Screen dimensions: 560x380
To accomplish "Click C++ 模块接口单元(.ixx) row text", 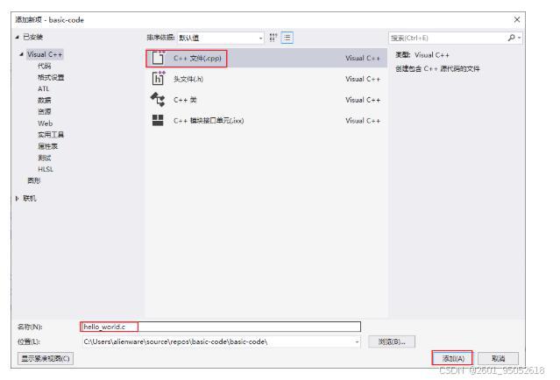I will [209, 121].
